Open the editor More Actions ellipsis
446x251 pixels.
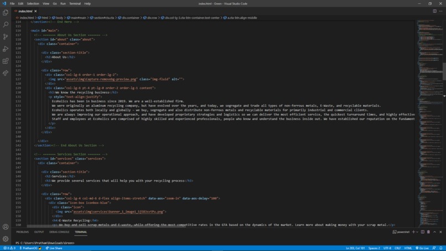click(x=440, y=11)
